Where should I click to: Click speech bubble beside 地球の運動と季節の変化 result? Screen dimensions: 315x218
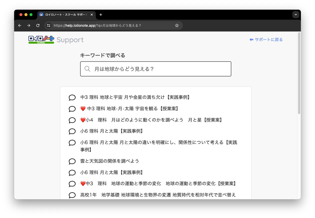(72, 184)
